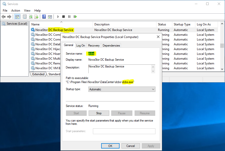Toggle the Show/Hide Action Pane toolbar icon
This screenshot has width=225, height=151.
click(x=50, y=17)
